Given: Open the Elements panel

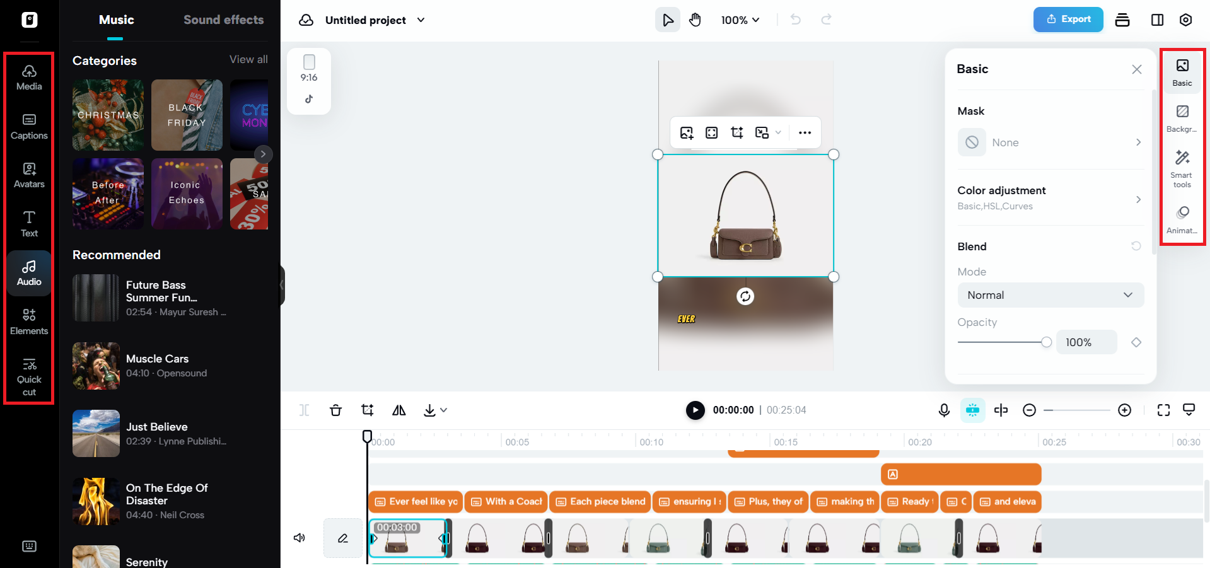Looking at the screenshot, I should pyautogui.click(x=29, y=322).
